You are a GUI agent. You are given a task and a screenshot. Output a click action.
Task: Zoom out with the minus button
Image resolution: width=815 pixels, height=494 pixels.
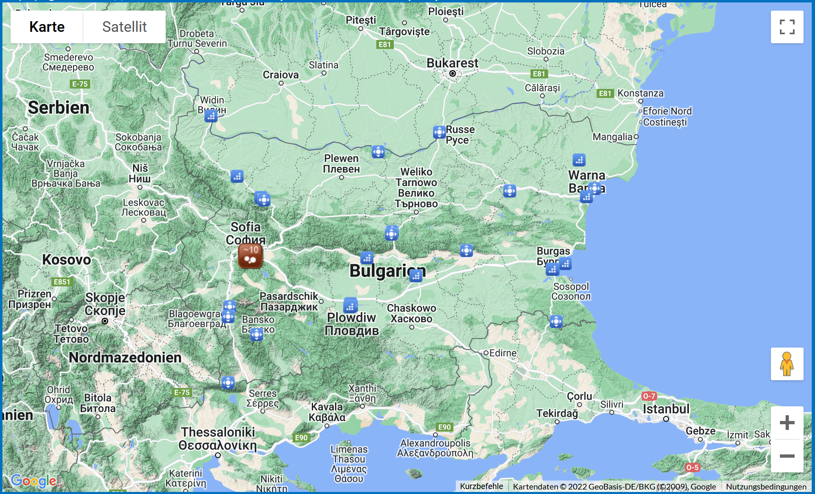787,456
